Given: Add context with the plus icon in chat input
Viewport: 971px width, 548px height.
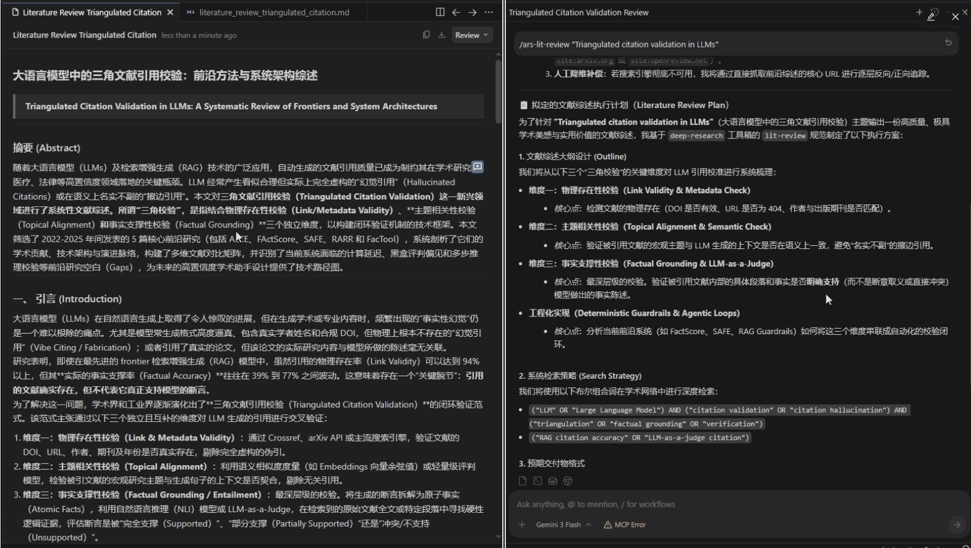Looking at the screenshot, I should [x=522, y=525].
